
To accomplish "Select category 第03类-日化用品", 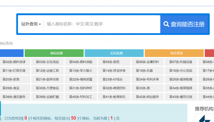I will click(x=47, y=62).
